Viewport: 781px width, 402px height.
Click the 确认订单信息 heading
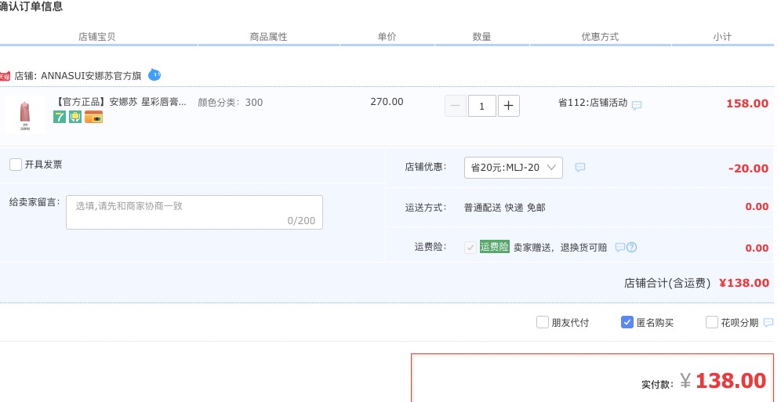pos(31,7)
